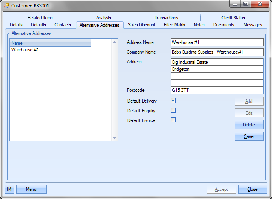Viewport: 272px width, 199px height.
Task: Click the Company Name text field
Action: pyautogui.click(x=217, y=52)
